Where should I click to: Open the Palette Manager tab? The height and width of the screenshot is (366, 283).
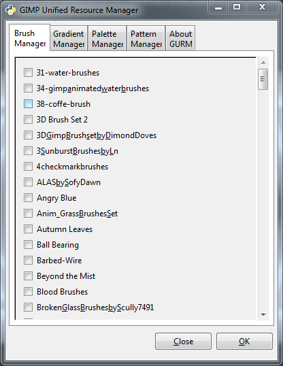click(x=107, y=39)
